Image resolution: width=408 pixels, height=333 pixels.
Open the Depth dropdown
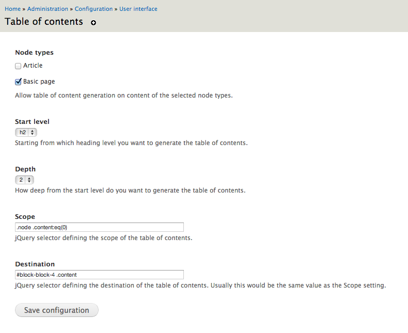coord(24,180)
